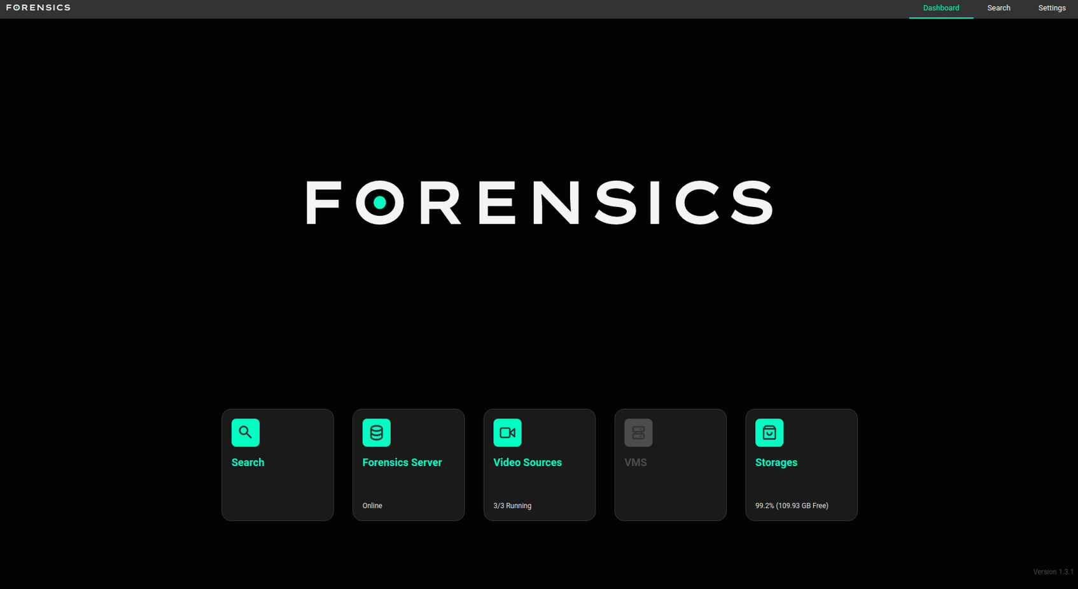Click the Online status text on Forensics Server
Image resolution: width=1078 pixels, height=589 pixels.
pyautogui.click(x=372, y=505)
